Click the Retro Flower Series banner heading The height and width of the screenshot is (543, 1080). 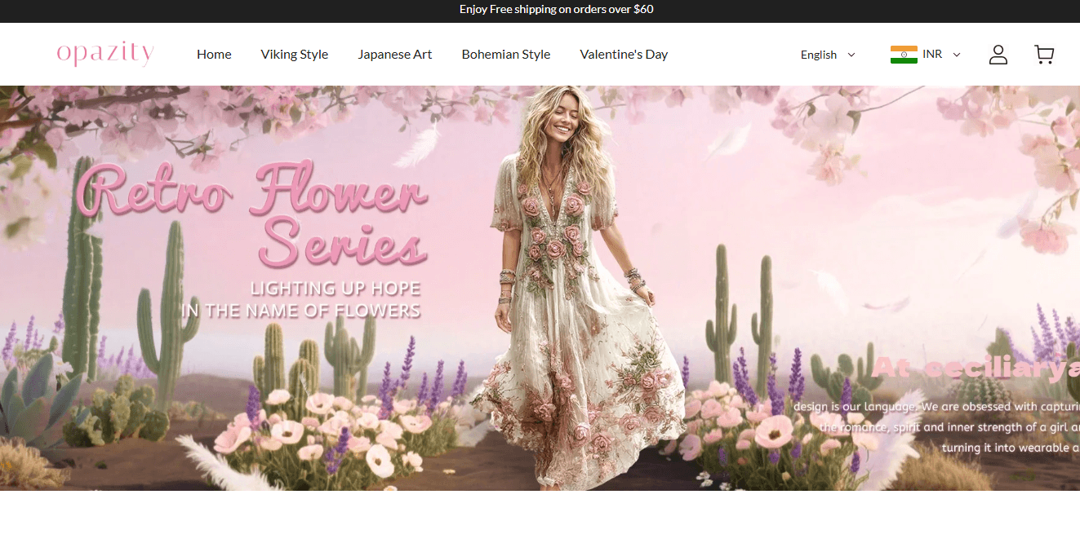click(253, 214)
